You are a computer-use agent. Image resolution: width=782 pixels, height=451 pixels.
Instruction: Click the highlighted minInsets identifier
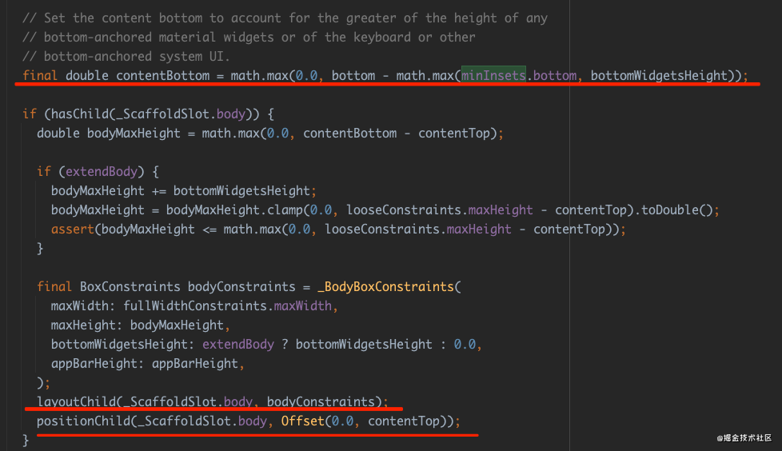tap(493, 75)
